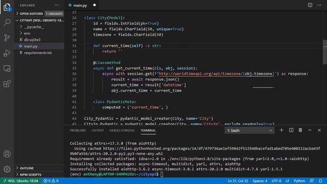The width and height of the screenshot is (327, 184).
Task: Change indentation via Spaces: 4
Action: (260, 181)
